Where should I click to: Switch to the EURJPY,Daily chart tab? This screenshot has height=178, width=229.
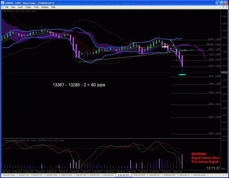click(9, 175)
